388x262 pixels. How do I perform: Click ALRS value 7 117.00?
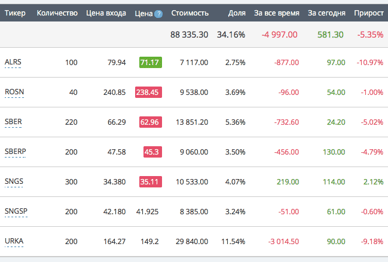194,62
